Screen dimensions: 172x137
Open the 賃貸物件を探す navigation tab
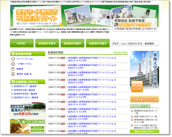pos(72,43)
